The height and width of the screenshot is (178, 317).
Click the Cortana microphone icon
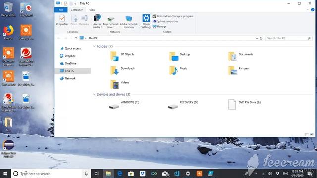coord(86,174)
